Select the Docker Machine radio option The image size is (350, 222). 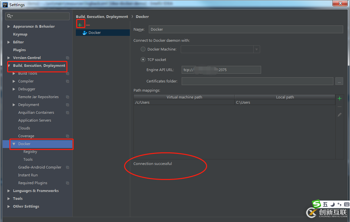pyautogui.click(x=143, y=49)
